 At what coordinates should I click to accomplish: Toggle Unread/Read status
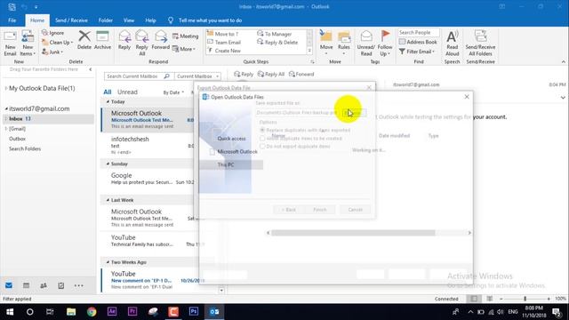pyautogui.click(x=365, y=44)
